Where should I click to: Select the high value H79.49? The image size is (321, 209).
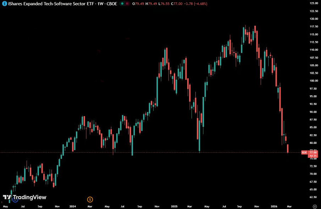coord(151,4)
